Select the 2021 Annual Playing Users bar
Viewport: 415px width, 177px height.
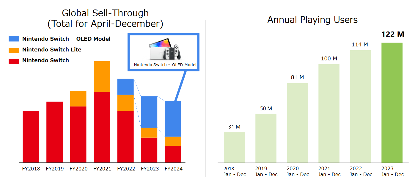(x=329, y=113)
